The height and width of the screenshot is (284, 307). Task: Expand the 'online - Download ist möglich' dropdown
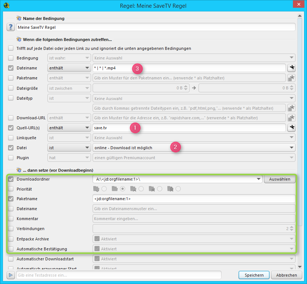pyautogui.click(x=193, y=148)
